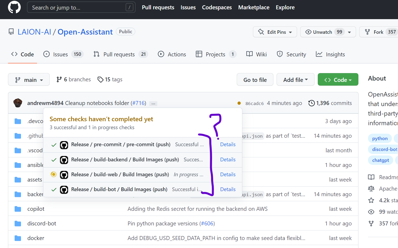398x248 pixels.
Task: Click the star icon beside 4.2k
Action: 371,200
